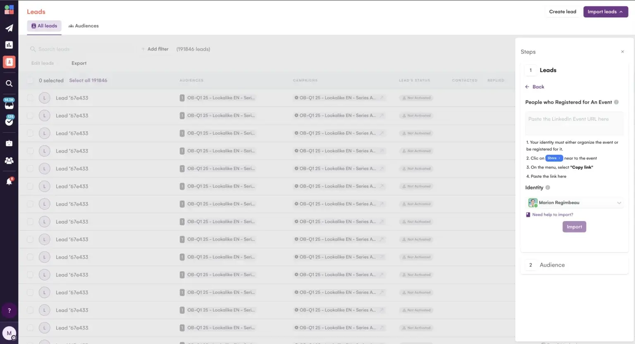Open the robot assistant sidebar icon

pos(9,143)
